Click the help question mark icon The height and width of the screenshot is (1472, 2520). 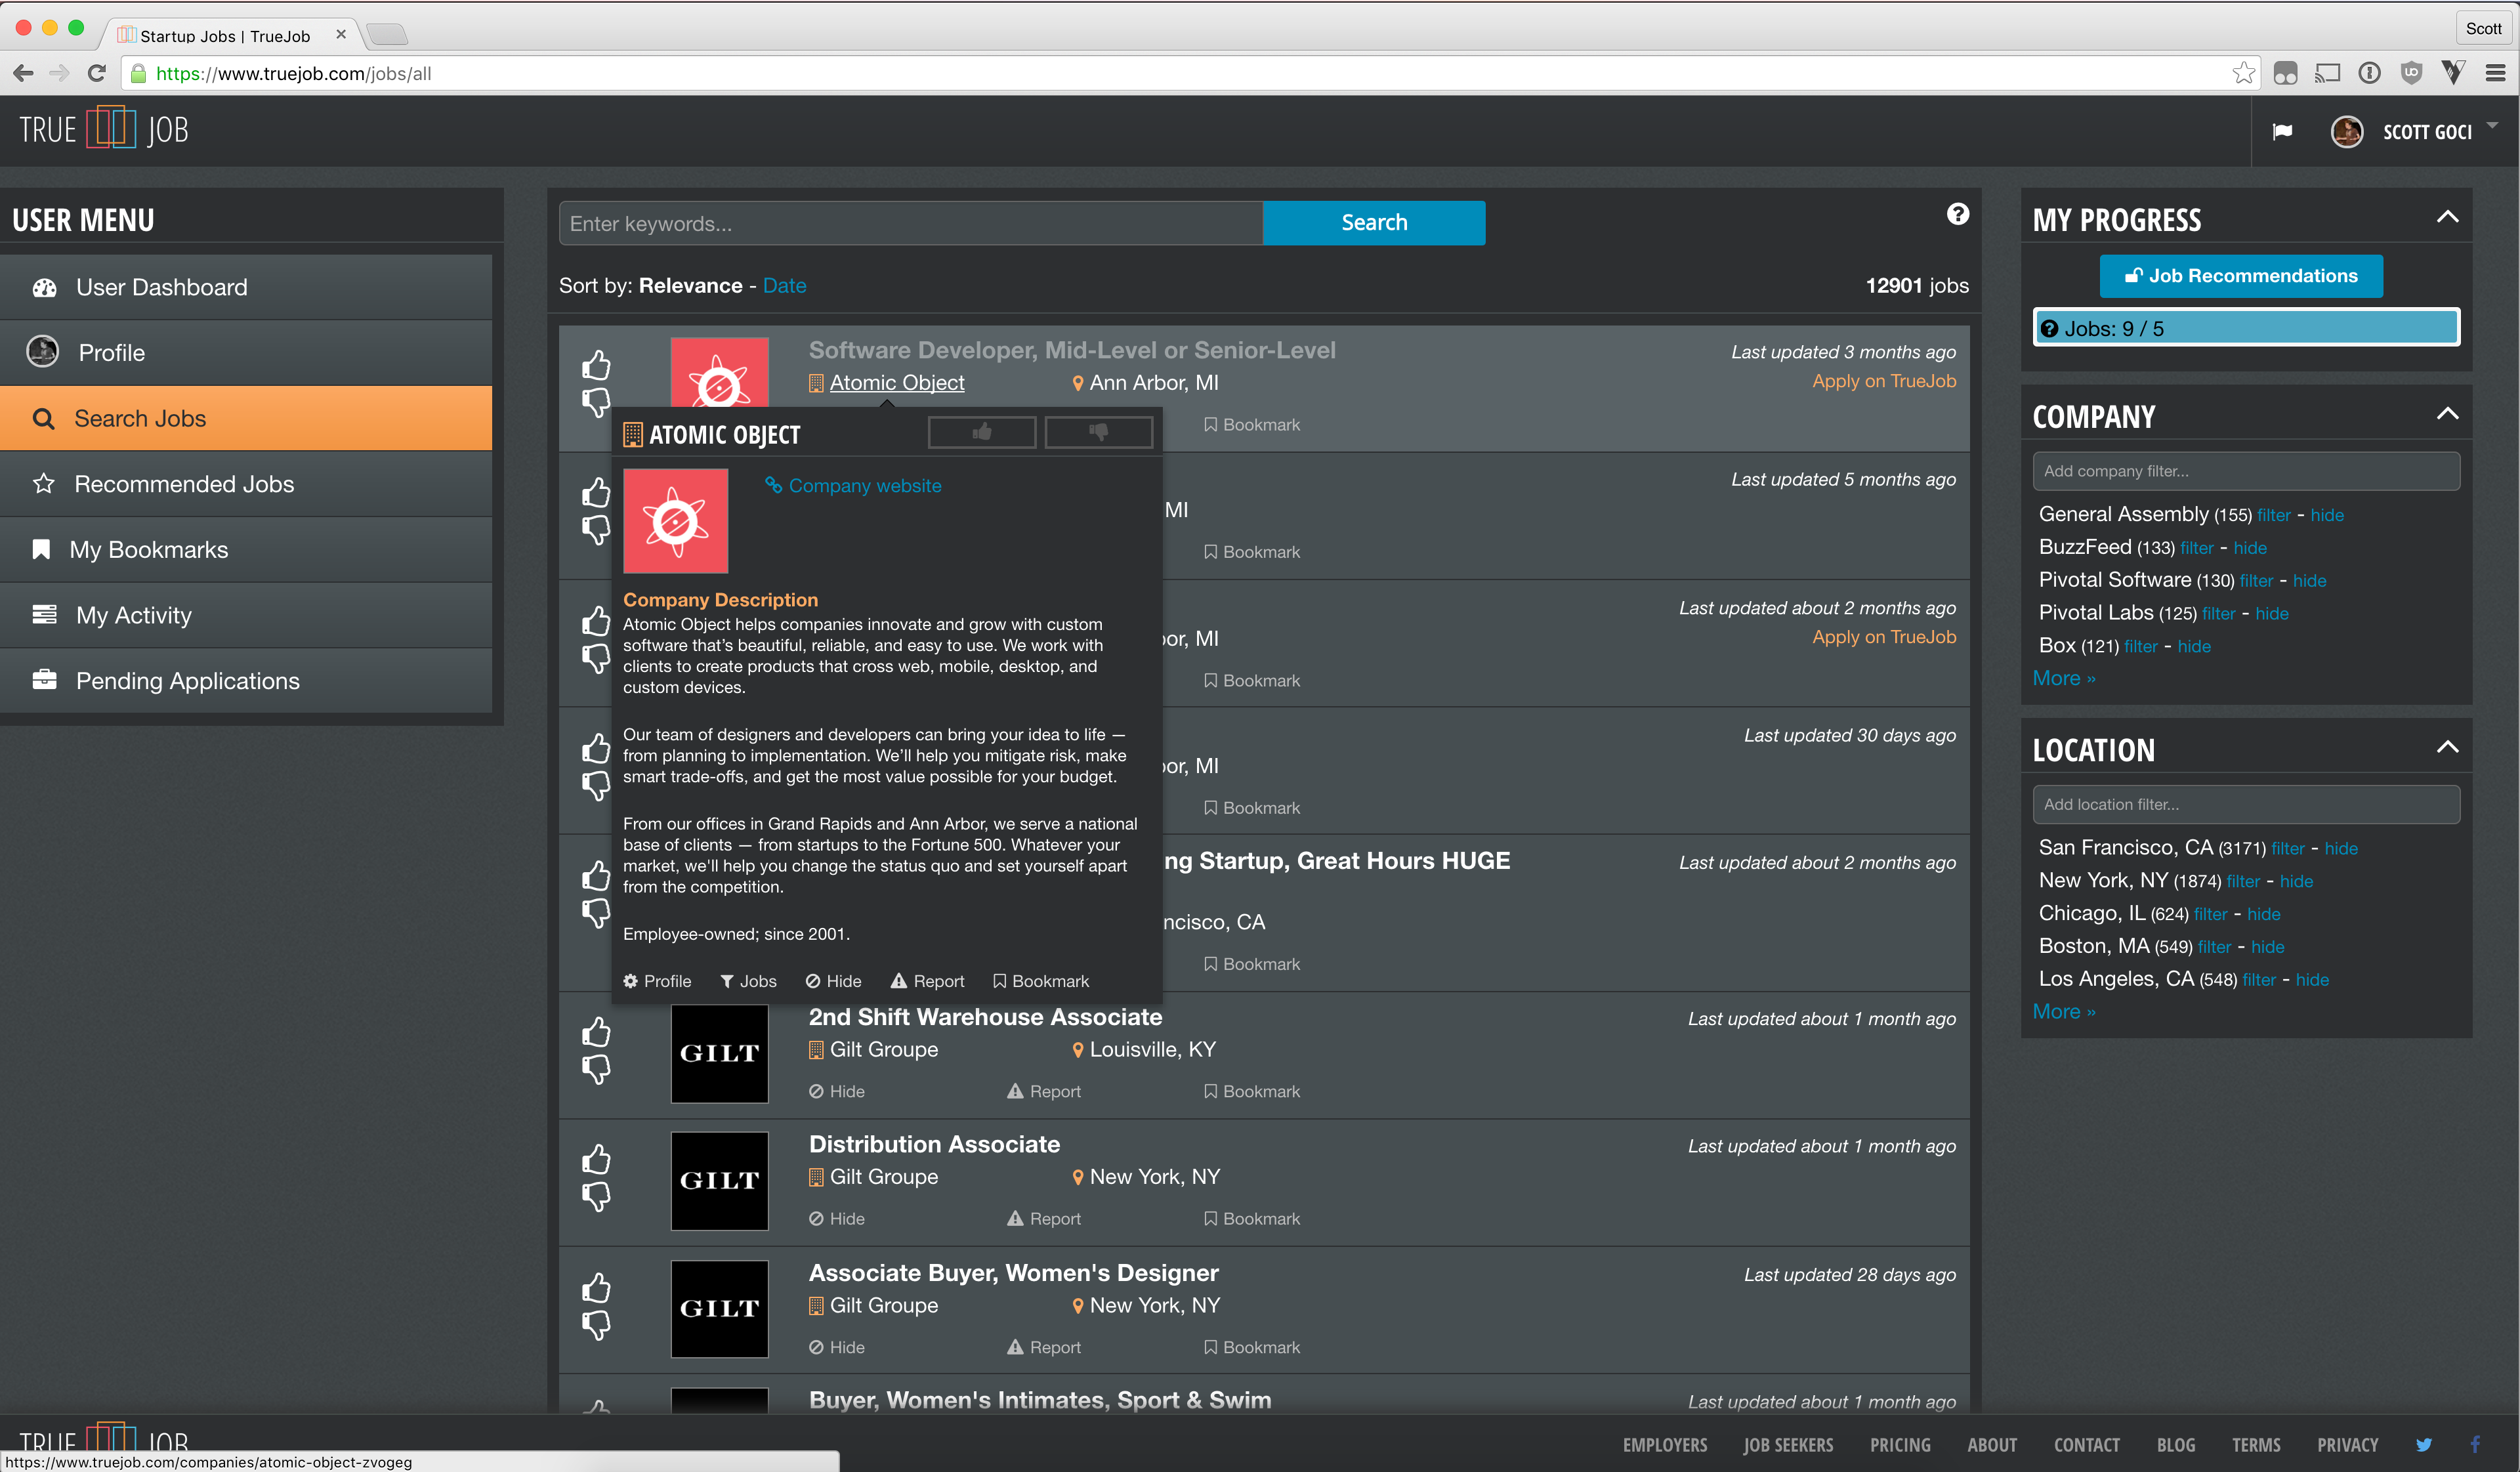1957,214
